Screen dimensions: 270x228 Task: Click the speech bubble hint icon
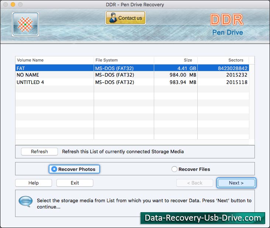[x=25, y=201]
